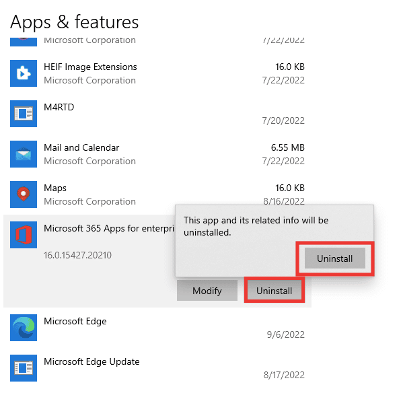Click the Mail and Calendar envelope icon
401x393 pixels.
24,154
